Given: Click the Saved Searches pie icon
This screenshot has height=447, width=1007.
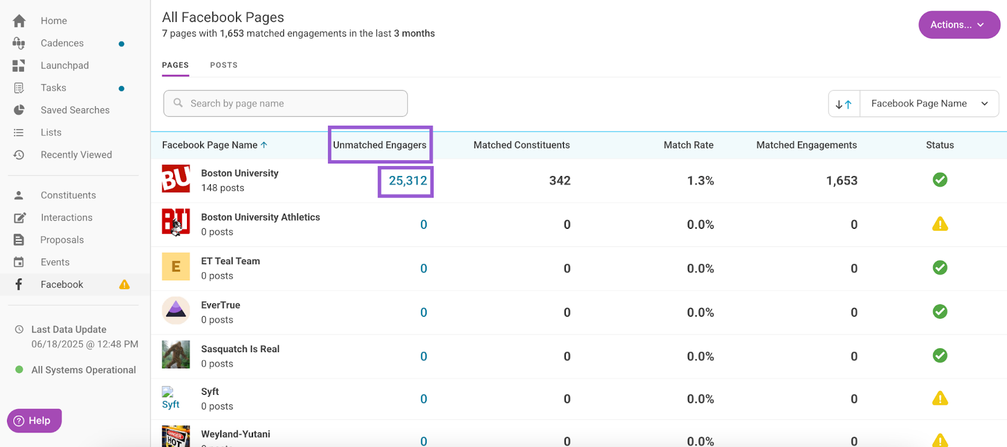Looking at the screenshot, I should click(19, 110).
